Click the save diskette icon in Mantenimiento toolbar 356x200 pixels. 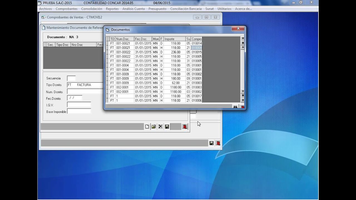pyautogui.click(x=167, y=127)
